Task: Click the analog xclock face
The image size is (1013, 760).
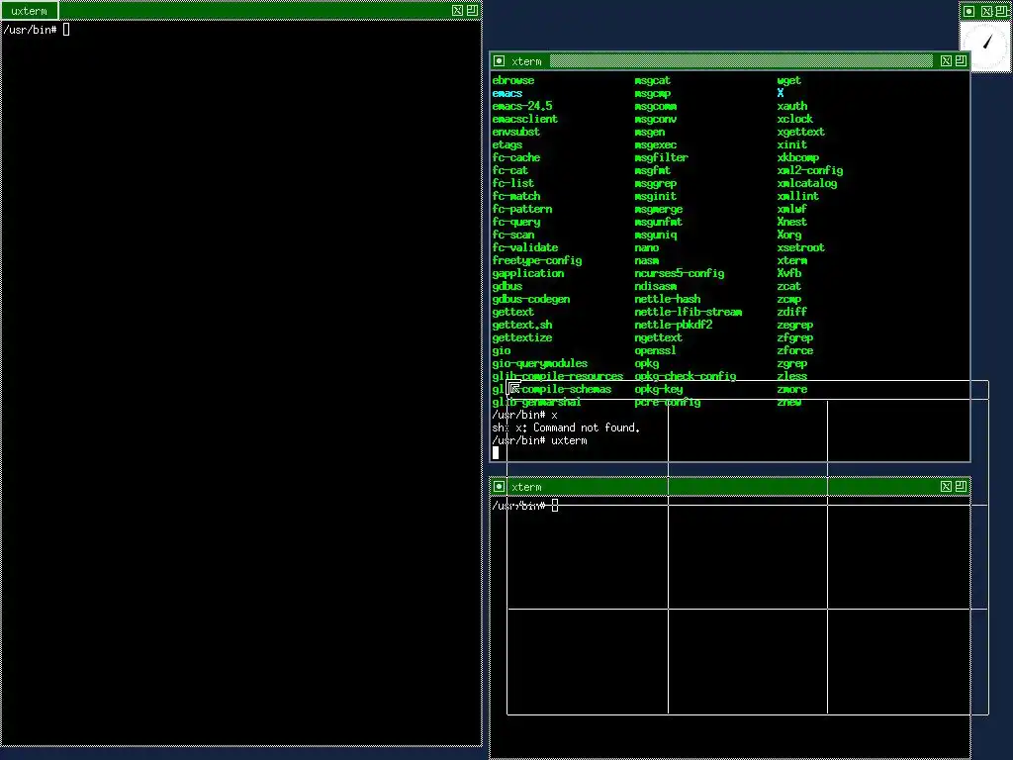Action: coord(986,46)
